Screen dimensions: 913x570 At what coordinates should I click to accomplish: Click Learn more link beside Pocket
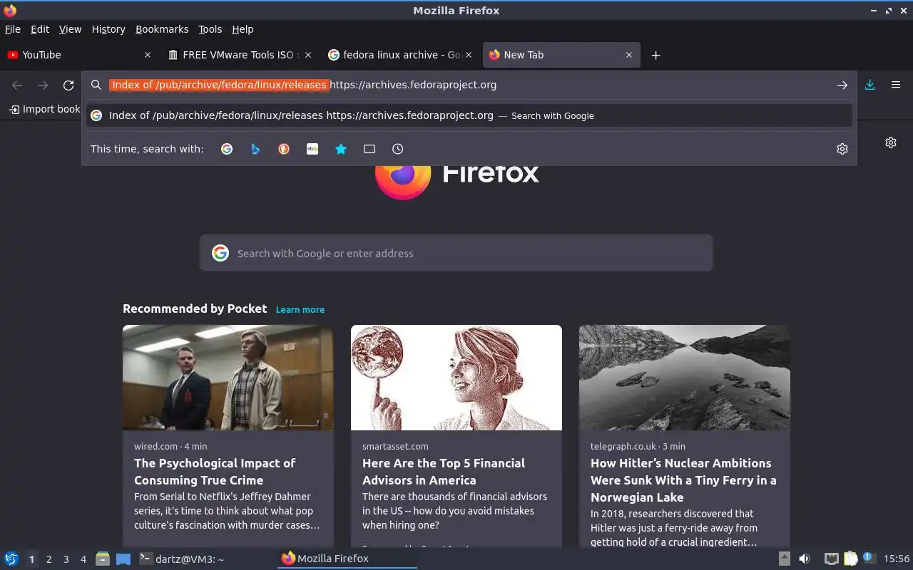click(x=300, y=309)
